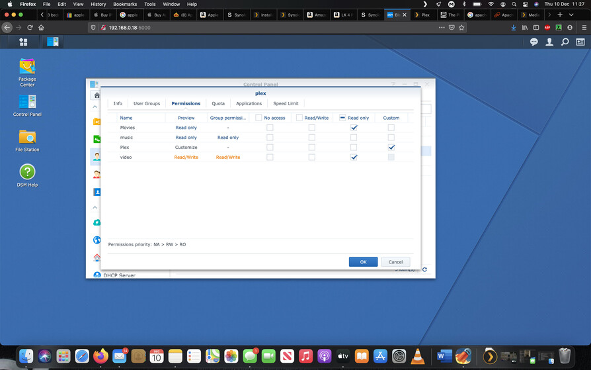
Task: Open Shared Folder icon in Control Panel sidebar
Action: pyautogui.click(x=97, y=122)
